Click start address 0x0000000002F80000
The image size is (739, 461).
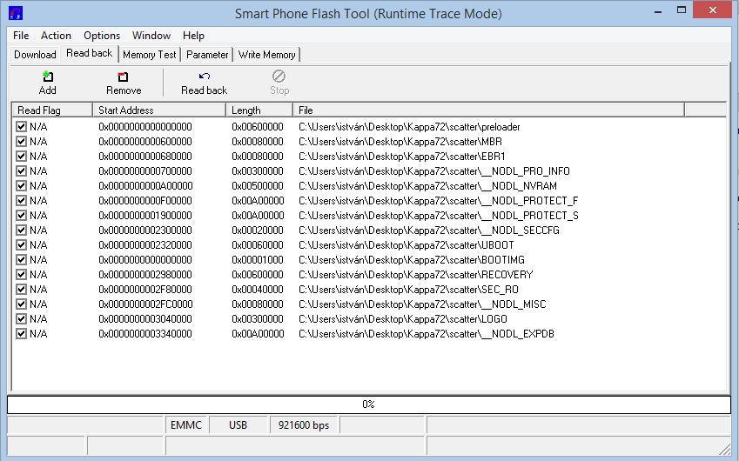point(145,289)
